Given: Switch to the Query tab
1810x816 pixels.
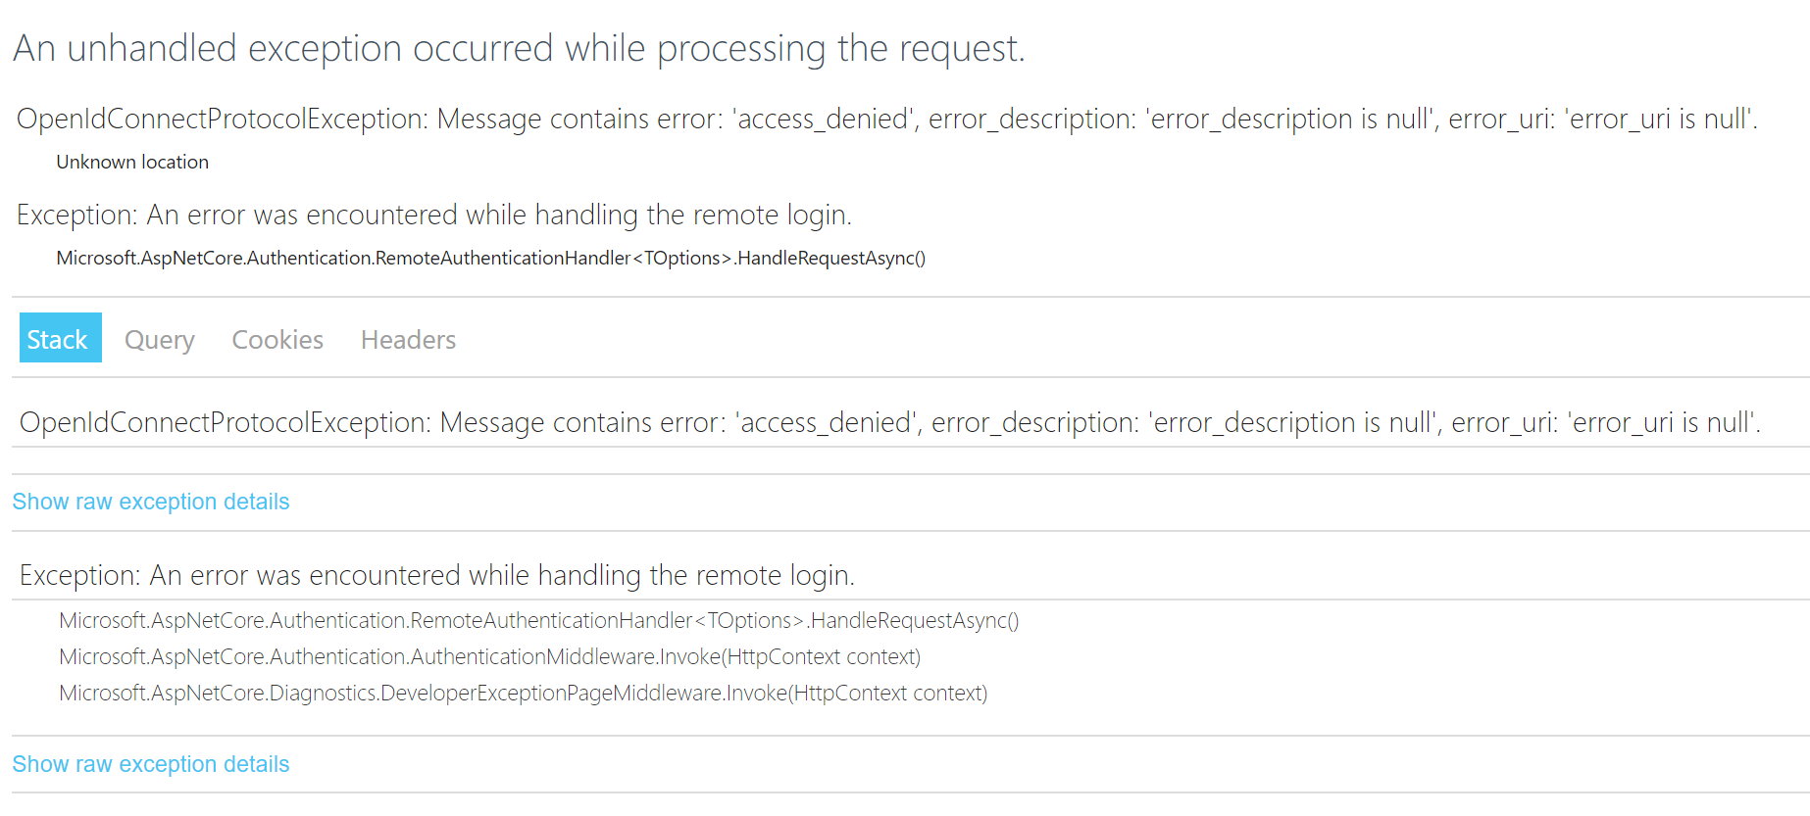Looking at the screenshot, I should (x=159, y=339).
